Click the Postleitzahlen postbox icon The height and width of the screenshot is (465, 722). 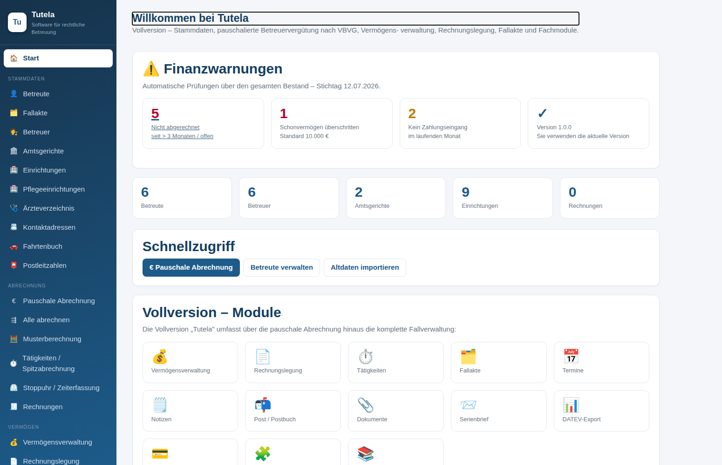pyautogui.click(x=14, y=265)
